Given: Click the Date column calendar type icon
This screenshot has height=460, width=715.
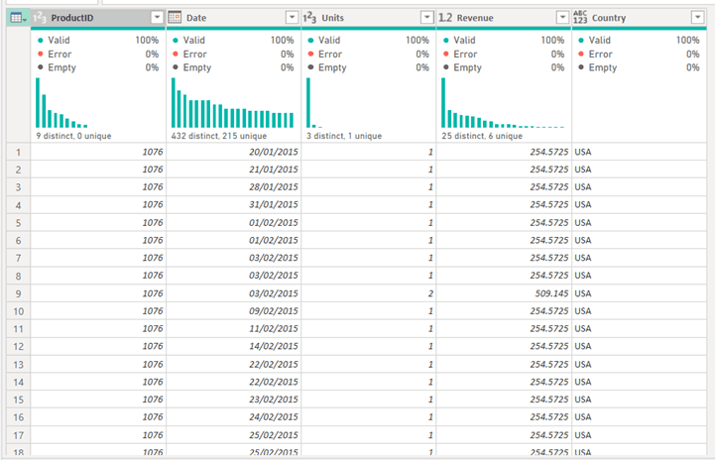Looking at the screenshot, I should (x=175, y=18).
